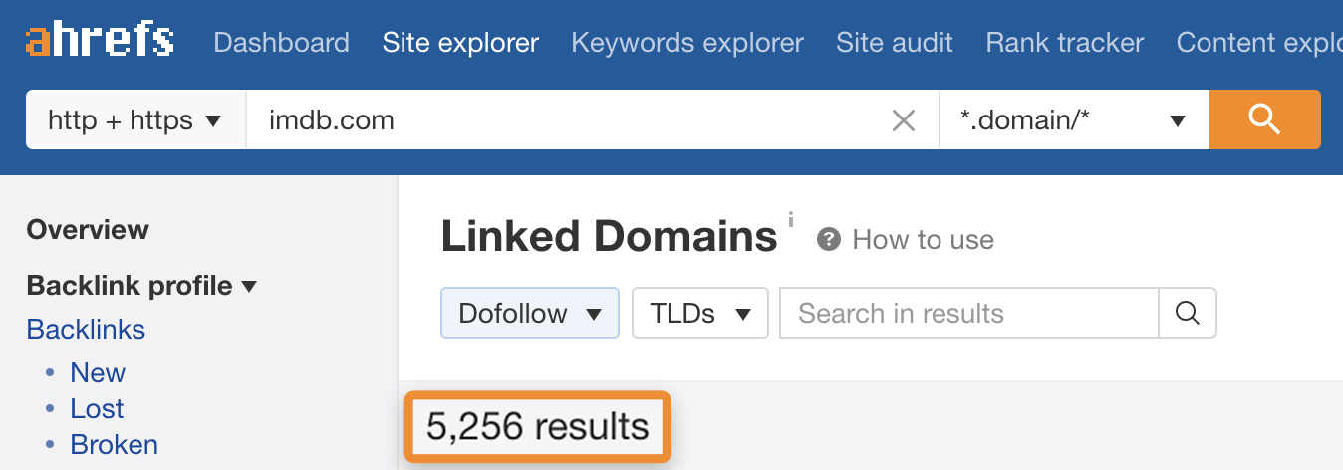
Task: Switch to Site audit
Action: 895,43
